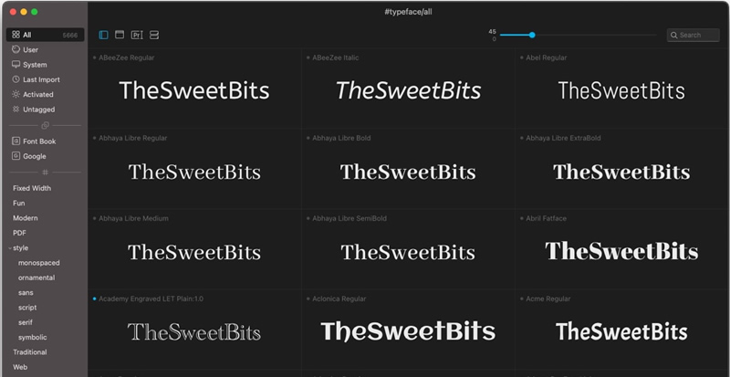Select the Web tag
Image resolution: width=730 pixels, height=377 pixels.
point(20,367)
